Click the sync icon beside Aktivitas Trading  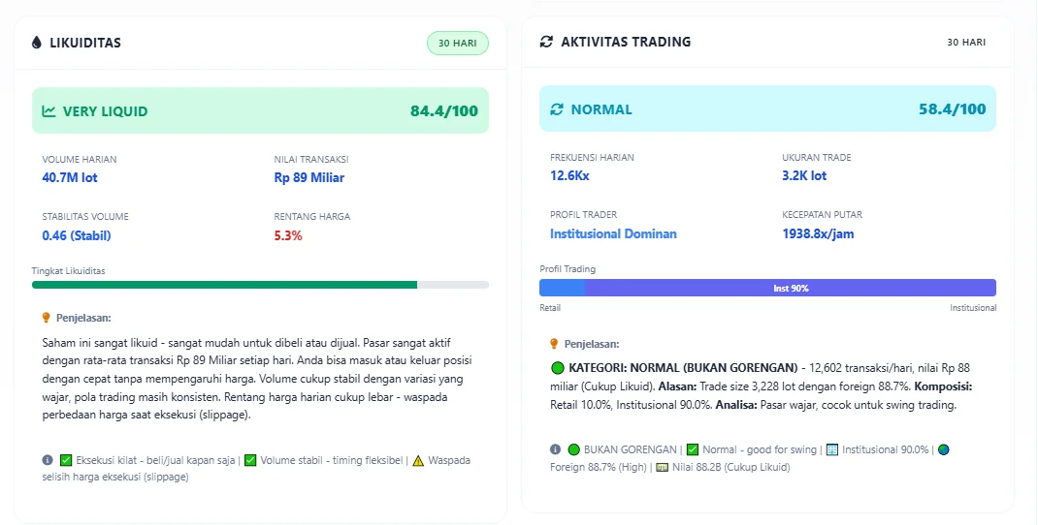(x=546, y=42)
